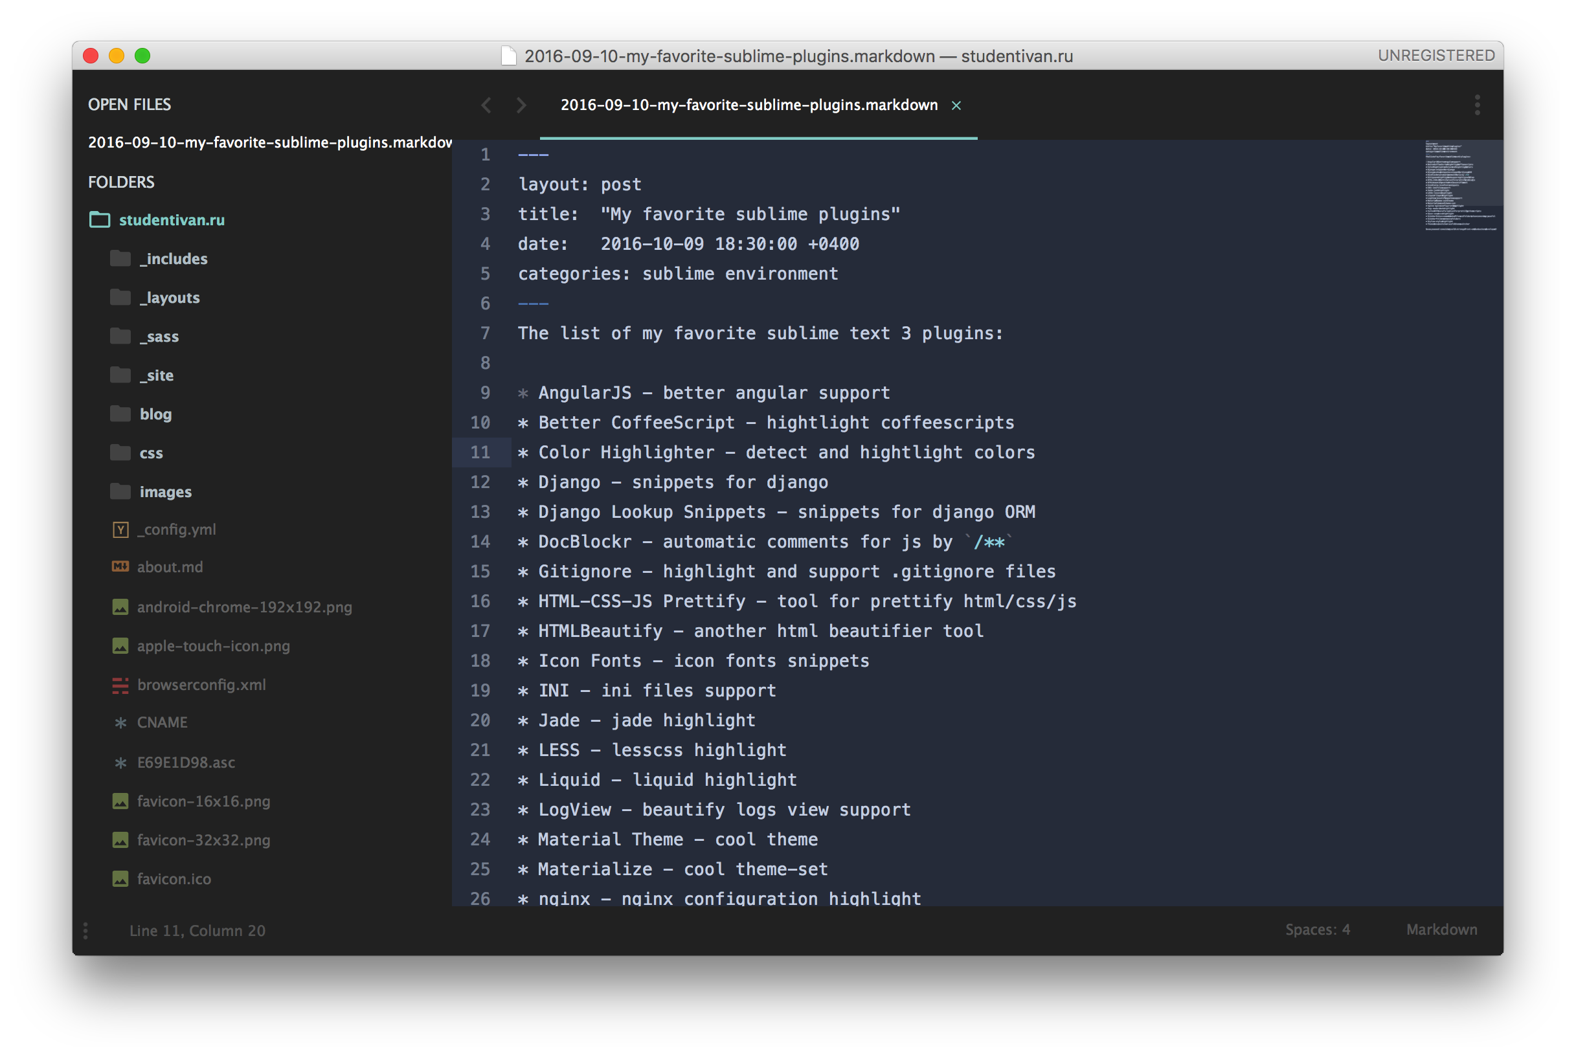Open _config.yml from the sidebar

pyautogui.click(x=177, y=529)
